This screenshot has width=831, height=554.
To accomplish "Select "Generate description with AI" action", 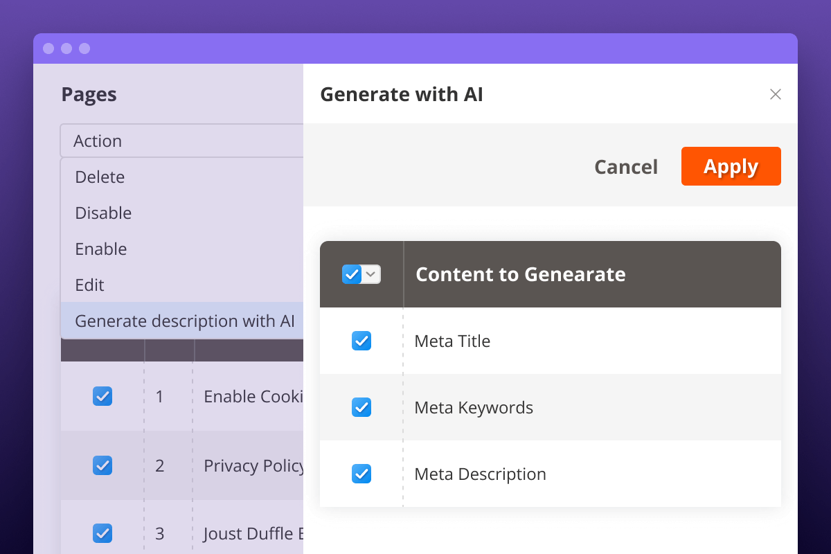I will click(184, 321).
